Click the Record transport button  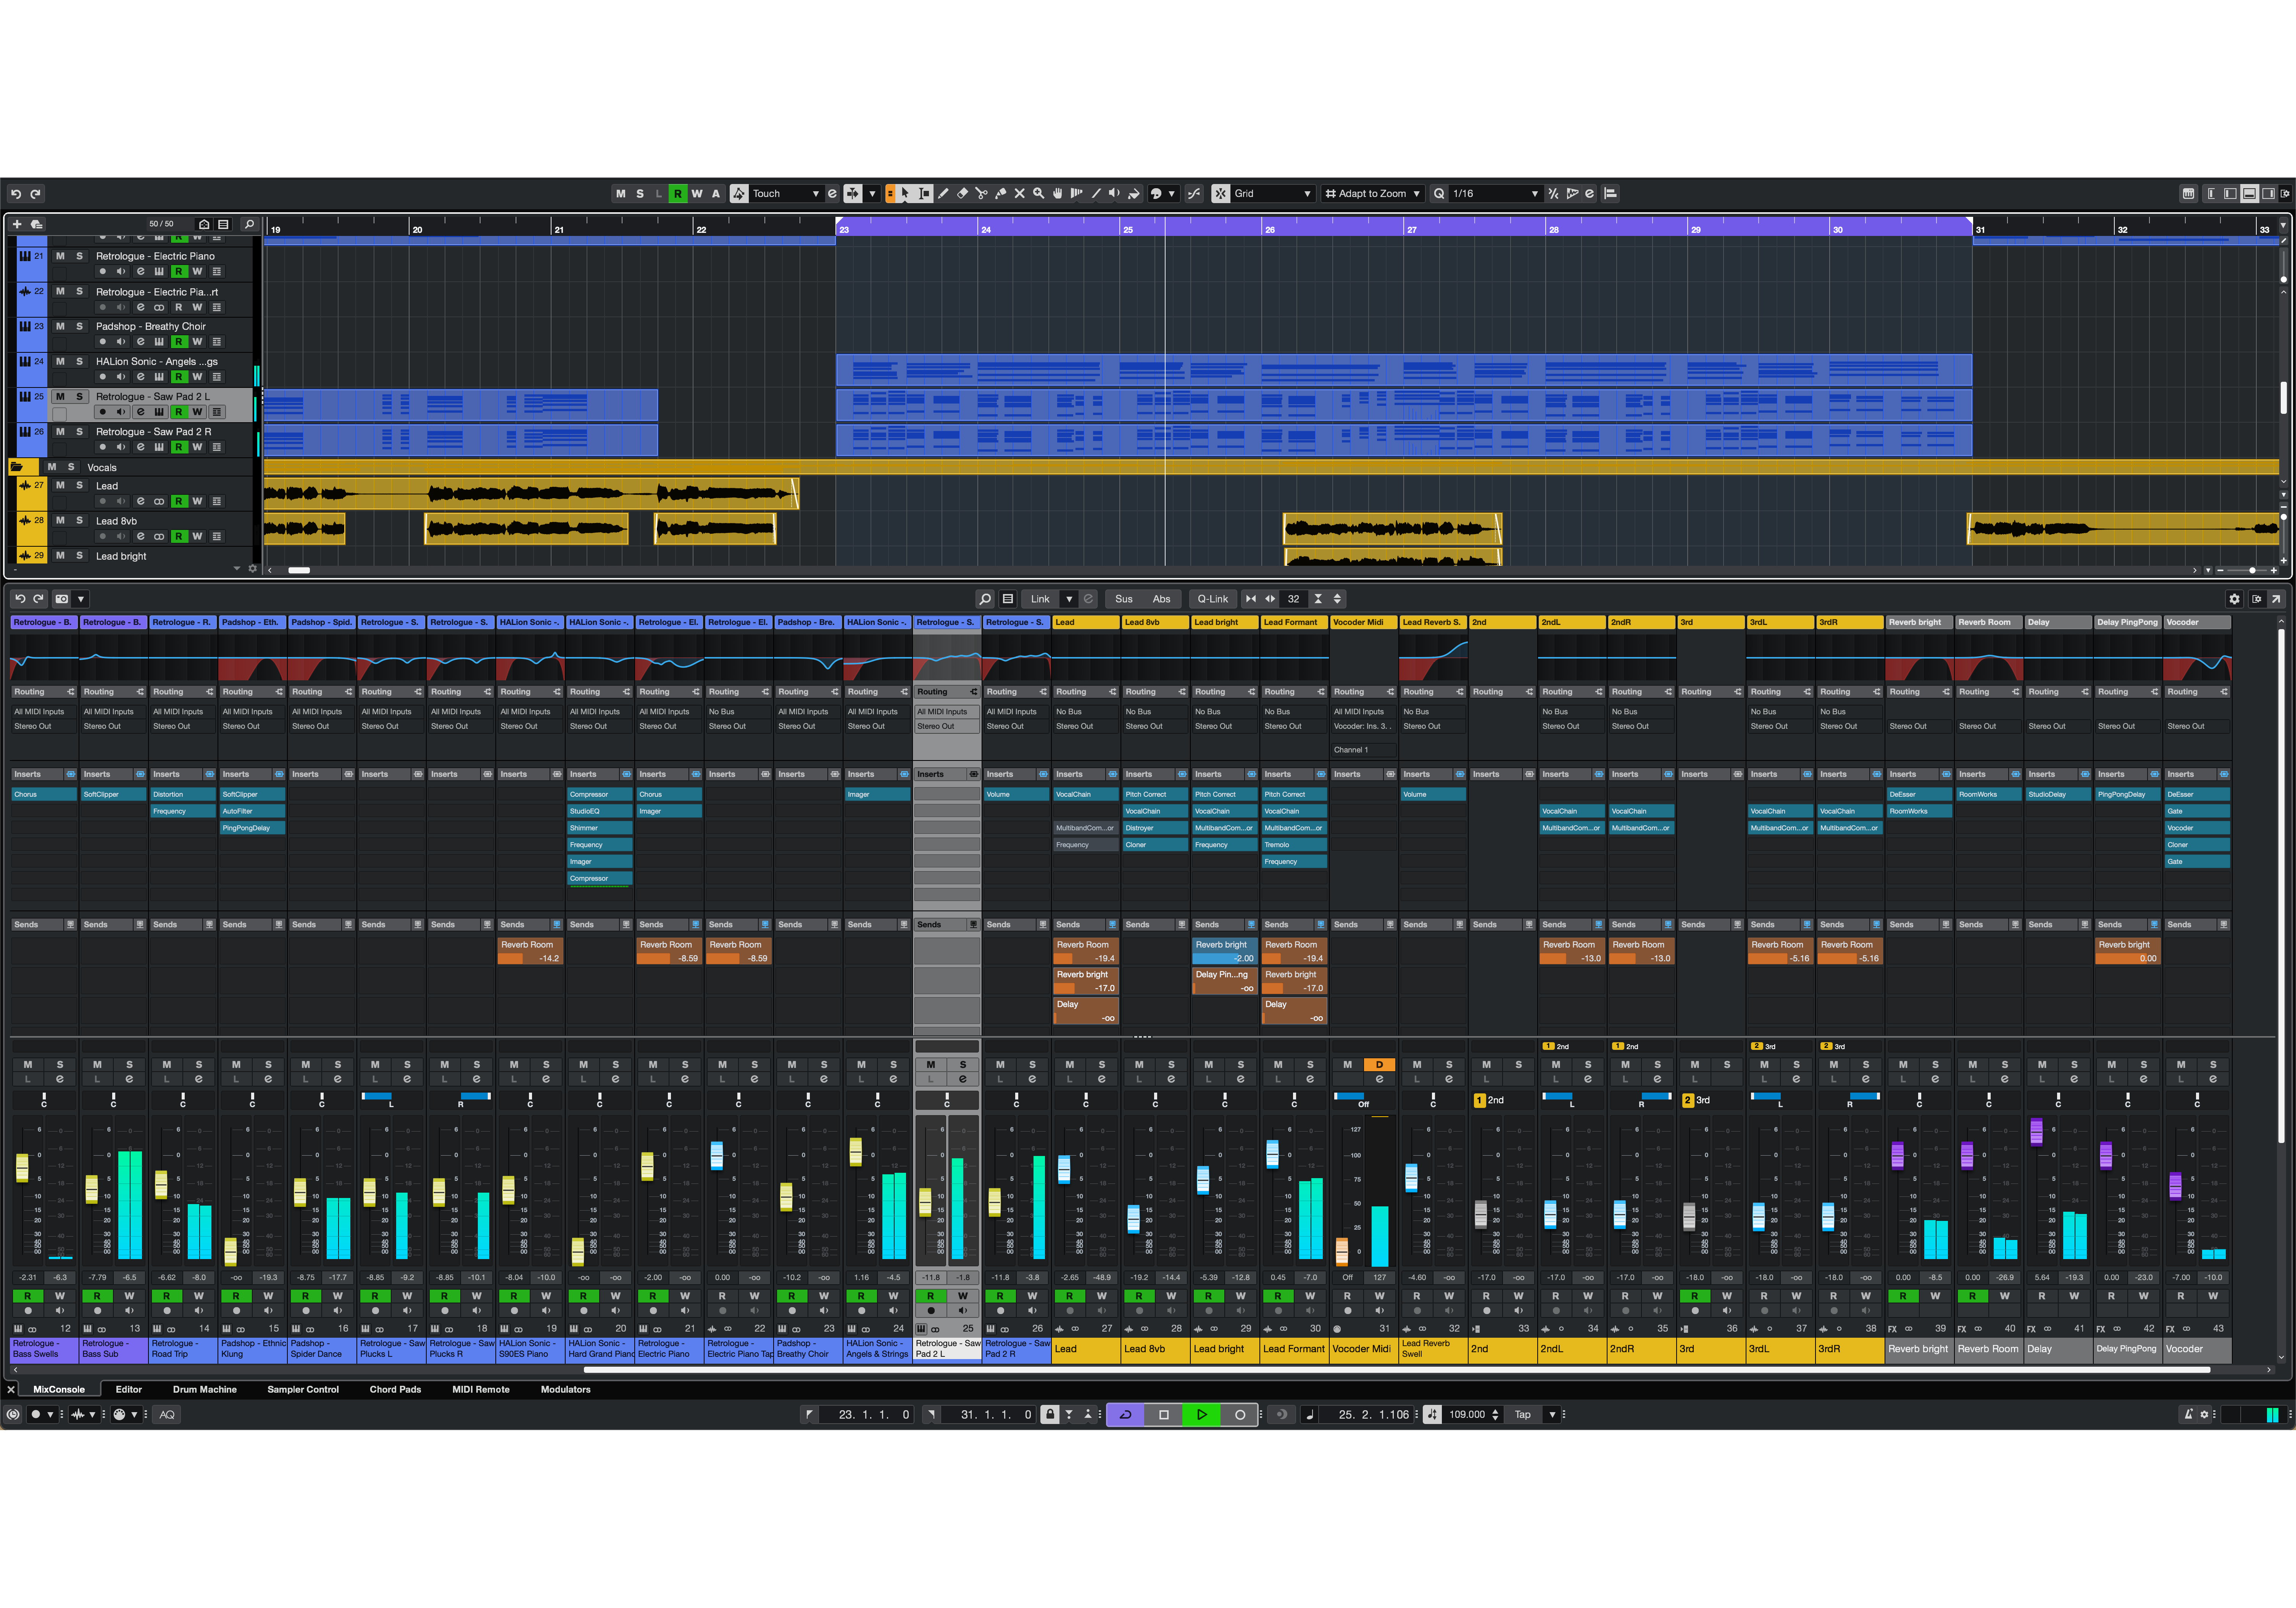[x=1240, y=1414]
